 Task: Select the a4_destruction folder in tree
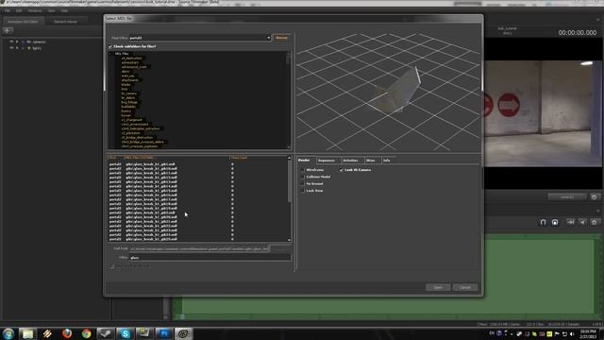point(132,59)
